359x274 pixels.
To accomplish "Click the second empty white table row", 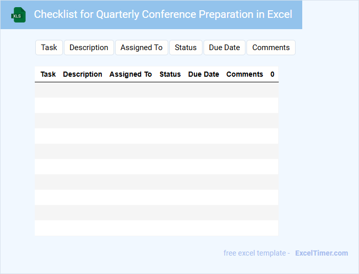I will pos(156,136).
